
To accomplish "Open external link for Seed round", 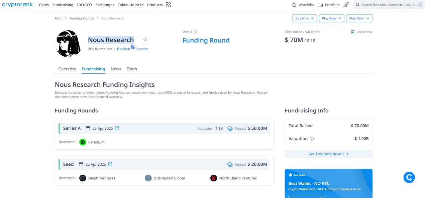I will (110, 164).
